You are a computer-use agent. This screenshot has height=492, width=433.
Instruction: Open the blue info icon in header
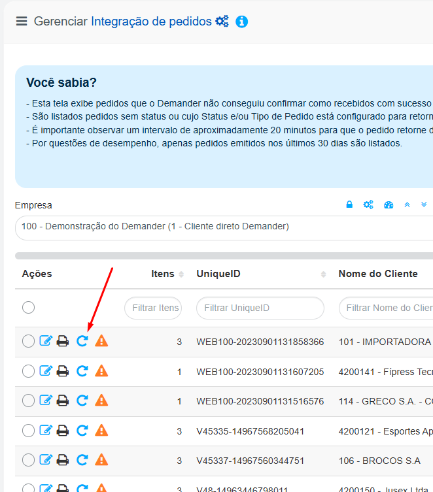tap(241, 22)
